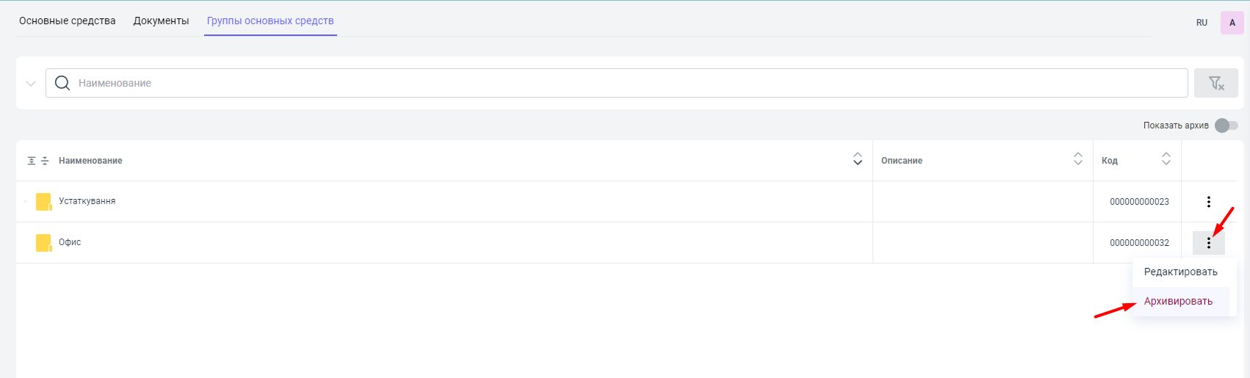Image resolution: width=1250 pixels, height=378 pixels.
Task: Click the expand all rows icon
Action: (x=32, y=161)
